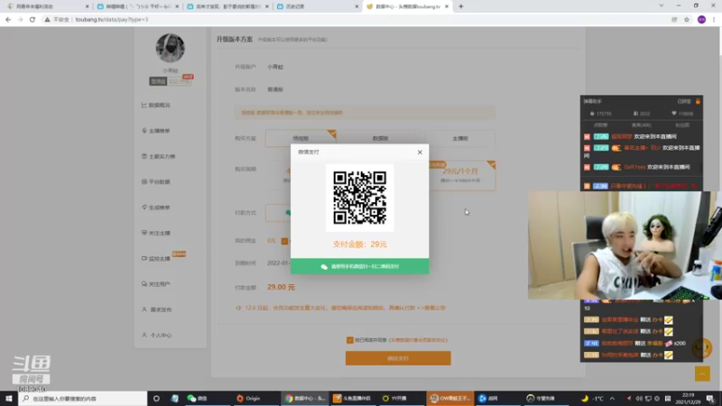Screen dimensions: 722x406
Task: Click the scroll-to-top orange button
Action: tap(702, 374)
